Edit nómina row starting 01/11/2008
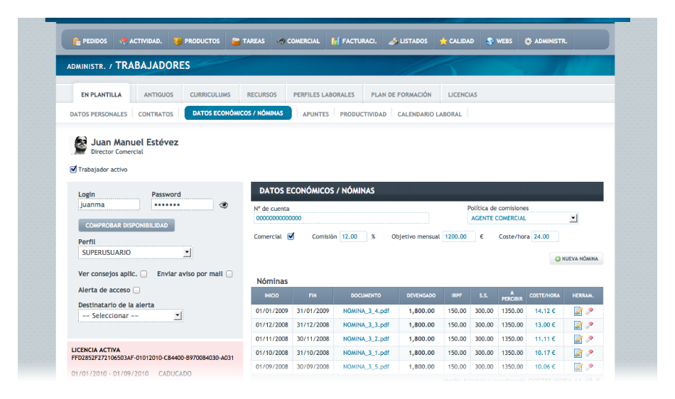 578,339
